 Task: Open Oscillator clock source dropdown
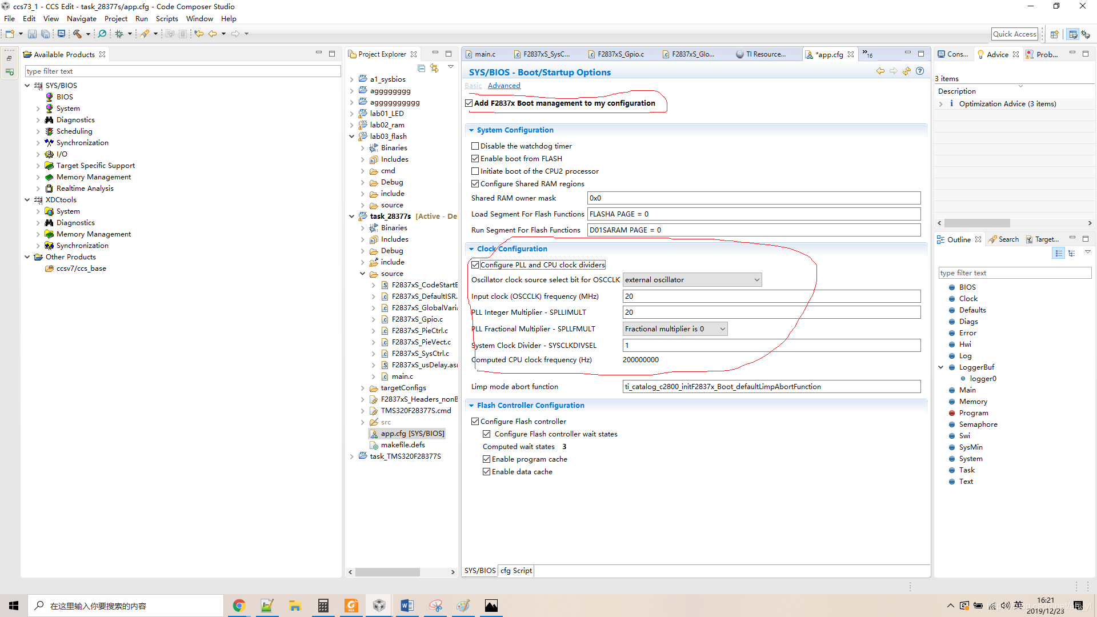[x=692, y=280]
